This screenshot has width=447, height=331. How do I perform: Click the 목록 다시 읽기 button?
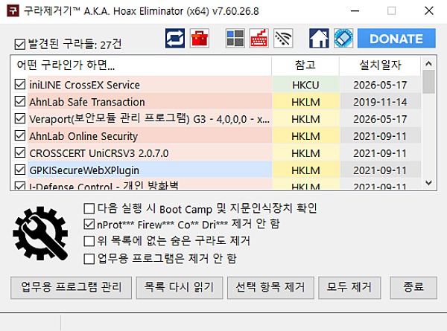coord(180,287)
